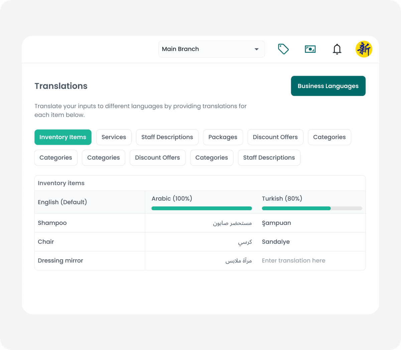
Task: Click the Inventory items table header
Action: (x=61, y=183)
